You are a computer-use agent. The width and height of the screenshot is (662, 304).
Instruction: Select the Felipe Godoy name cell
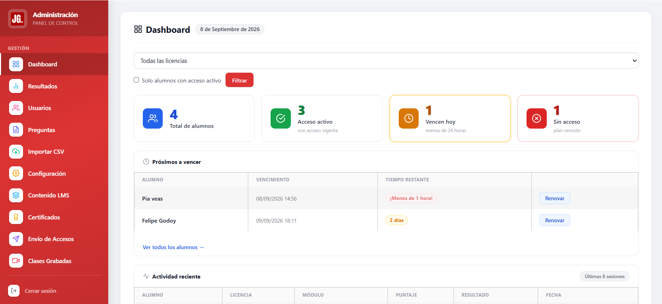(x=191, y=220)
